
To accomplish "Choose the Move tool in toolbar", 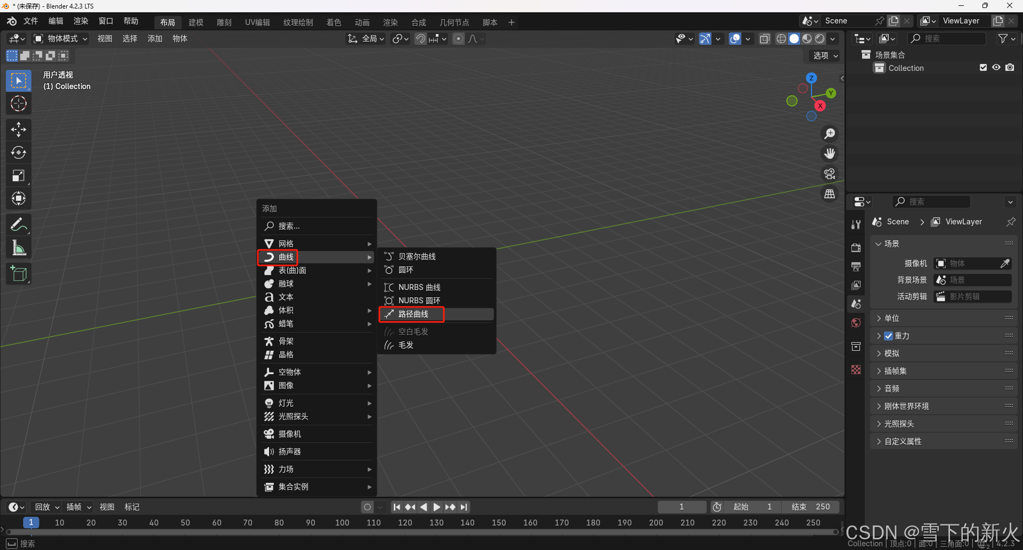I will pyautogui.click(x=19, y=130).
